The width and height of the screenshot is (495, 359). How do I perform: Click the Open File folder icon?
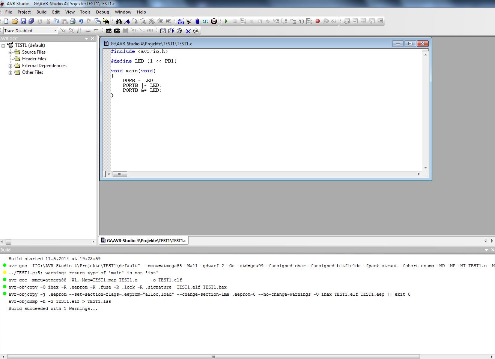click(15, 21)
